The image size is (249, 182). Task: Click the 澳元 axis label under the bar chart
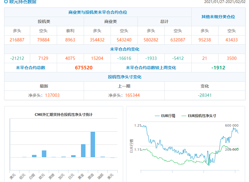coord(12,176)
